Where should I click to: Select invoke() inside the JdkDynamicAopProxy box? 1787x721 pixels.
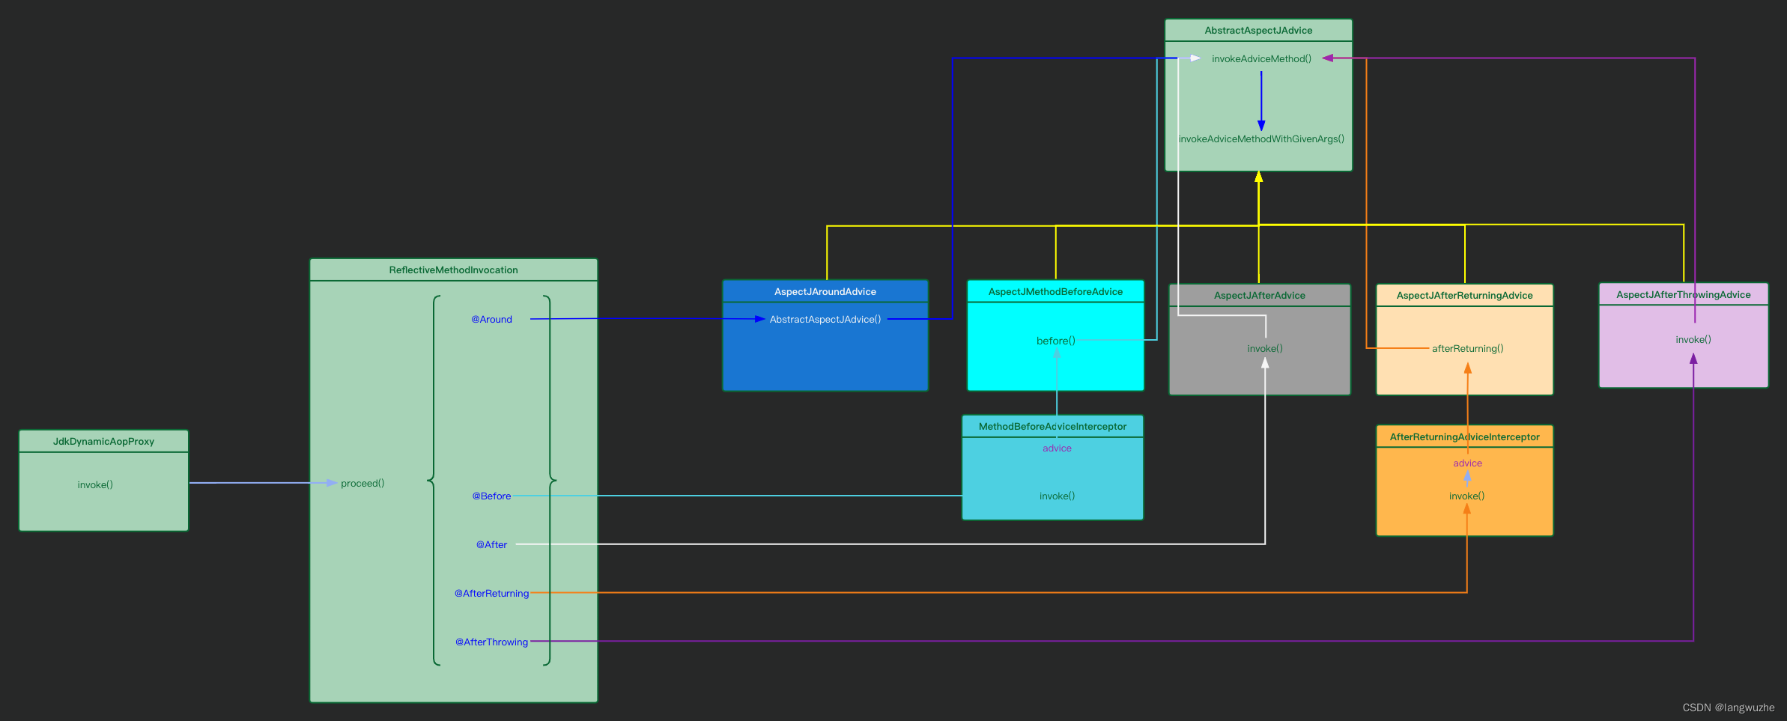tap(95, 484)
